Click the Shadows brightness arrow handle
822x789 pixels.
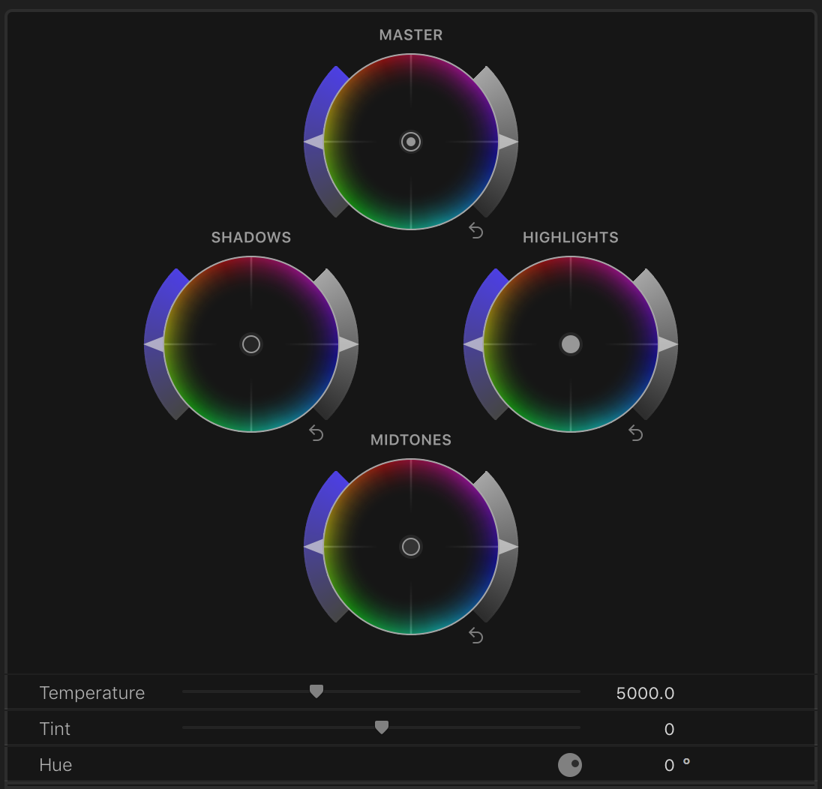349,344
